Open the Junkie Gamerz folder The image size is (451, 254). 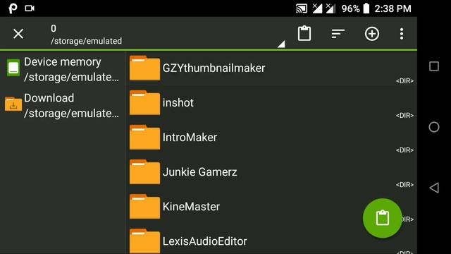(271, 172)
